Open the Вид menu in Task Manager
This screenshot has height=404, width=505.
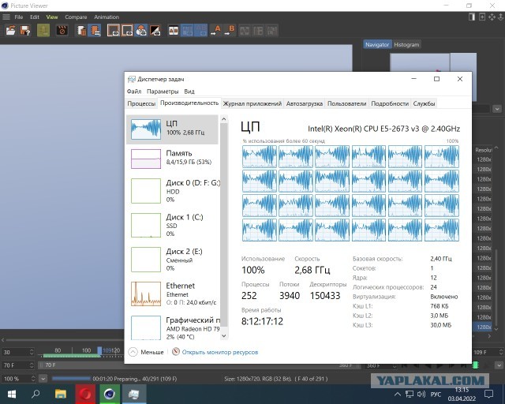pyautogui.click(x=189, y=92)
